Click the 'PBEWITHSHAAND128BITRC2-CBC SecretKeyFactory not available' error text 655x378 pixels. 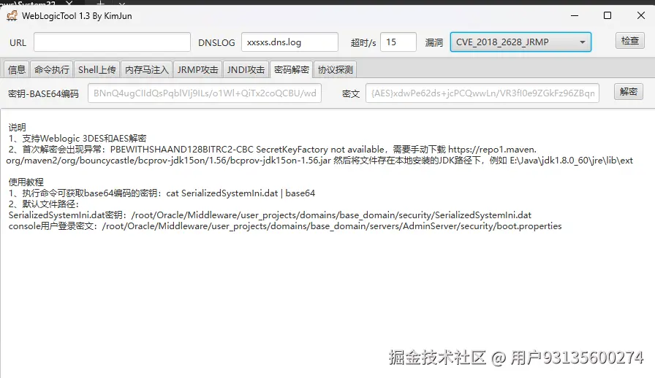247,150
